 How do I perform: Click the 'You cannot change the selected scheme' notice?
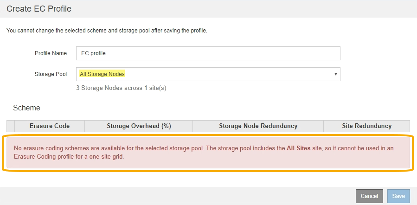(107, 31)
